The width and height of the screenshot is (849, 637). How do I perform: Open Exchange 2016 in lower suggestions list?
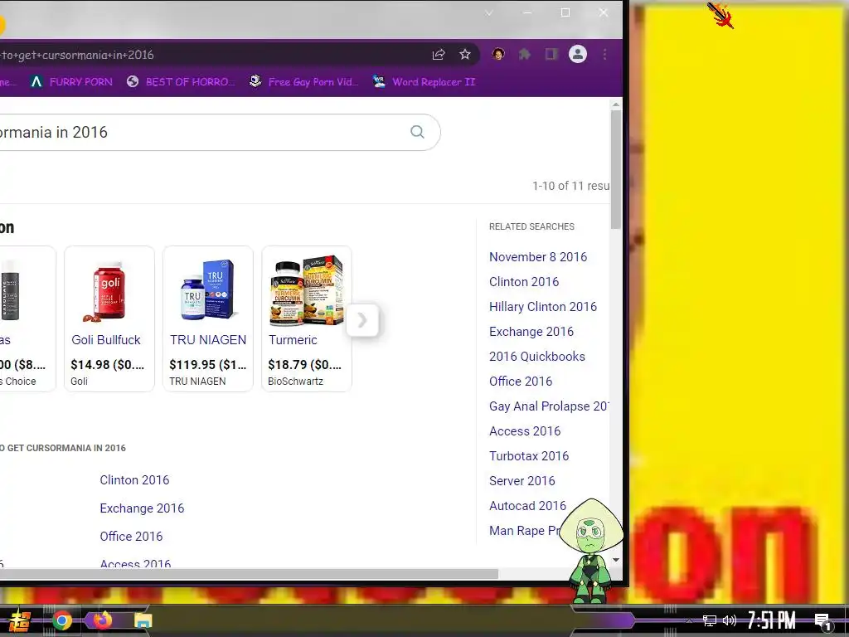(x=142, y=508)
